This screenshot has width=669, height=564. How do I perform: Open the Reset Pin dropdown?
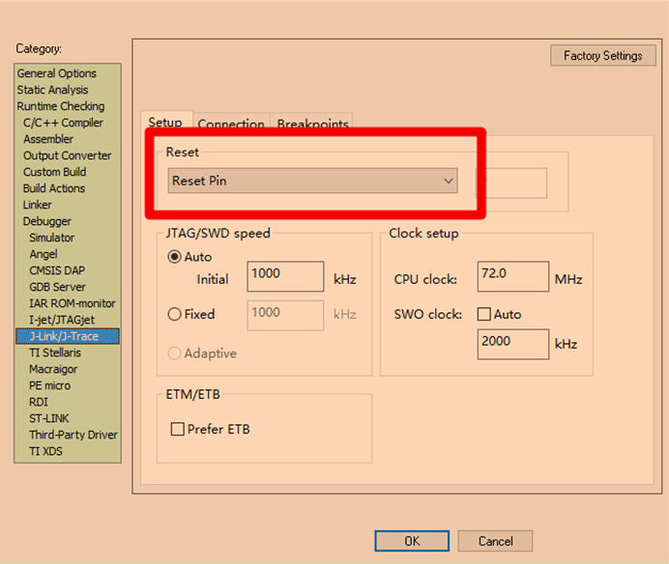click(311, 181)
